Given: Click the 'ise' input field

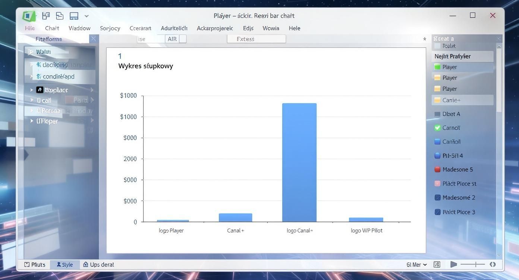Looking at the screenshot, I should (151, 39).
